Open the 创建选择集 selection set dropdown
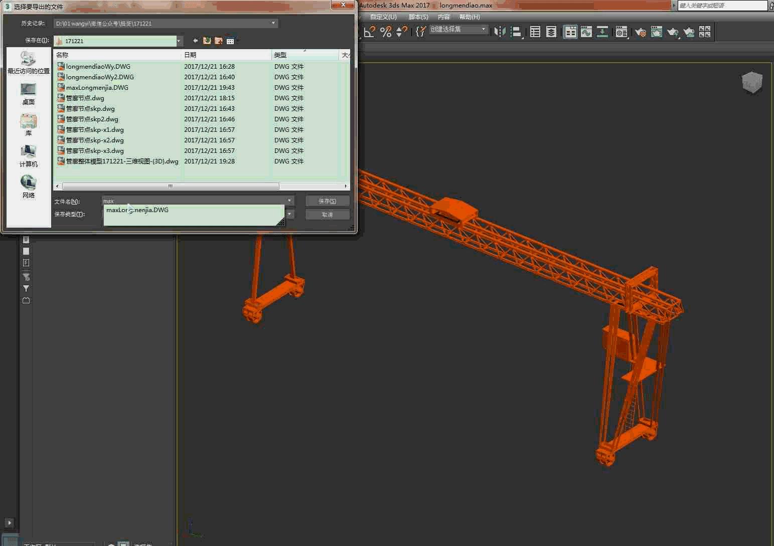The height and width of the screenshot is (546, 774). tap(484, 30)
